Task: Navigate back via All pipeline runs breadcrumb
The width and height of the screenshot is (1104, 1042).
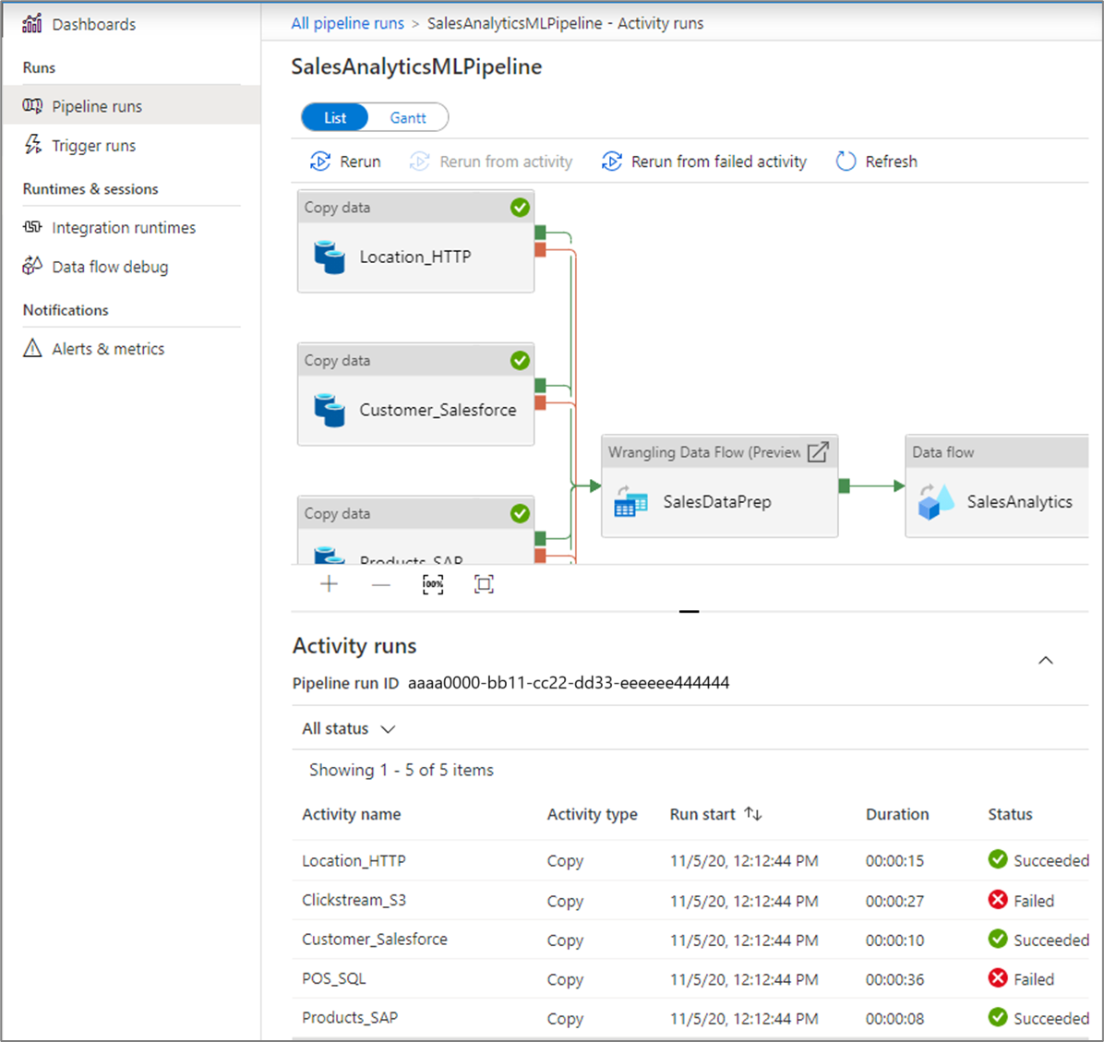Action: tap(347, 23)
